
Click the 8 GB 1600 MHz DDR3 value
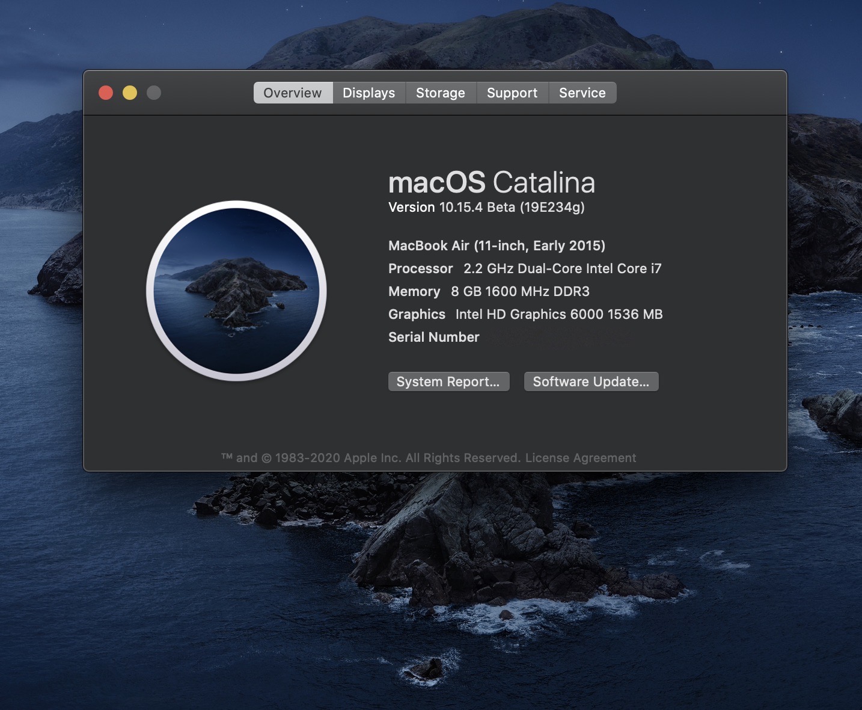[520, 291]
